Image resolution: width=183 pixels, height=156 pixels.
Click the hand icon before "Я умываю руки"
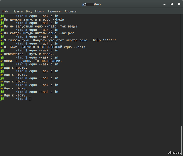point(2,40)
